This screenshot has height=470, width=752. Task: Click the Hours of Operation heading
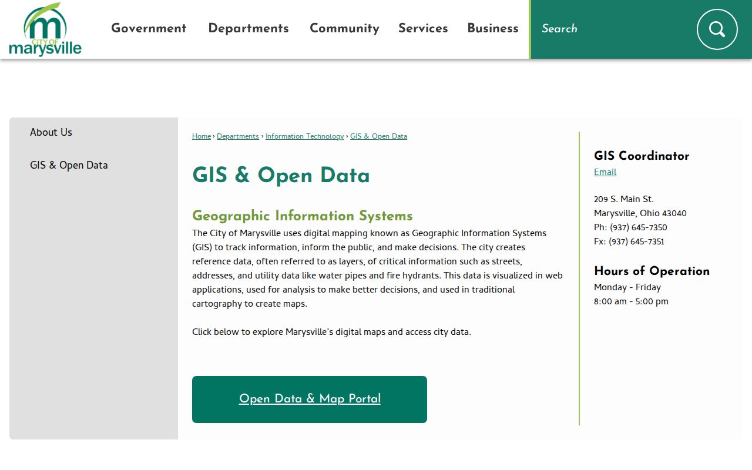(652, 271)
